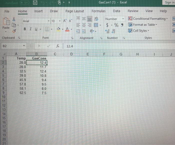Screen dimensions: 175x145
Task: Click the Orientation angled text icon
Action: click(x=92, y=31)
